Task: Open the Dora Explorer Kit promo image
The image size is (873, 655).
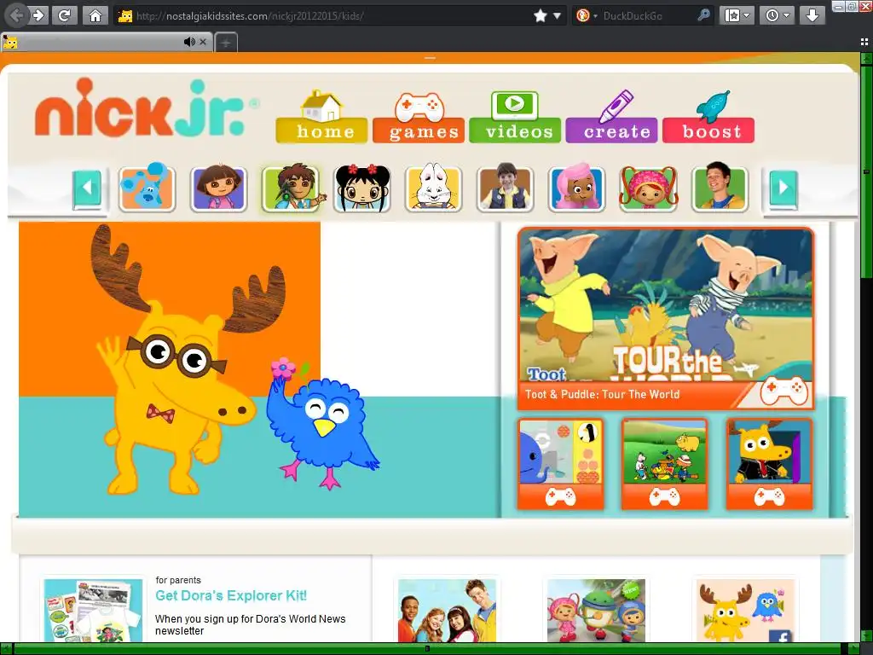Action: 94,611
